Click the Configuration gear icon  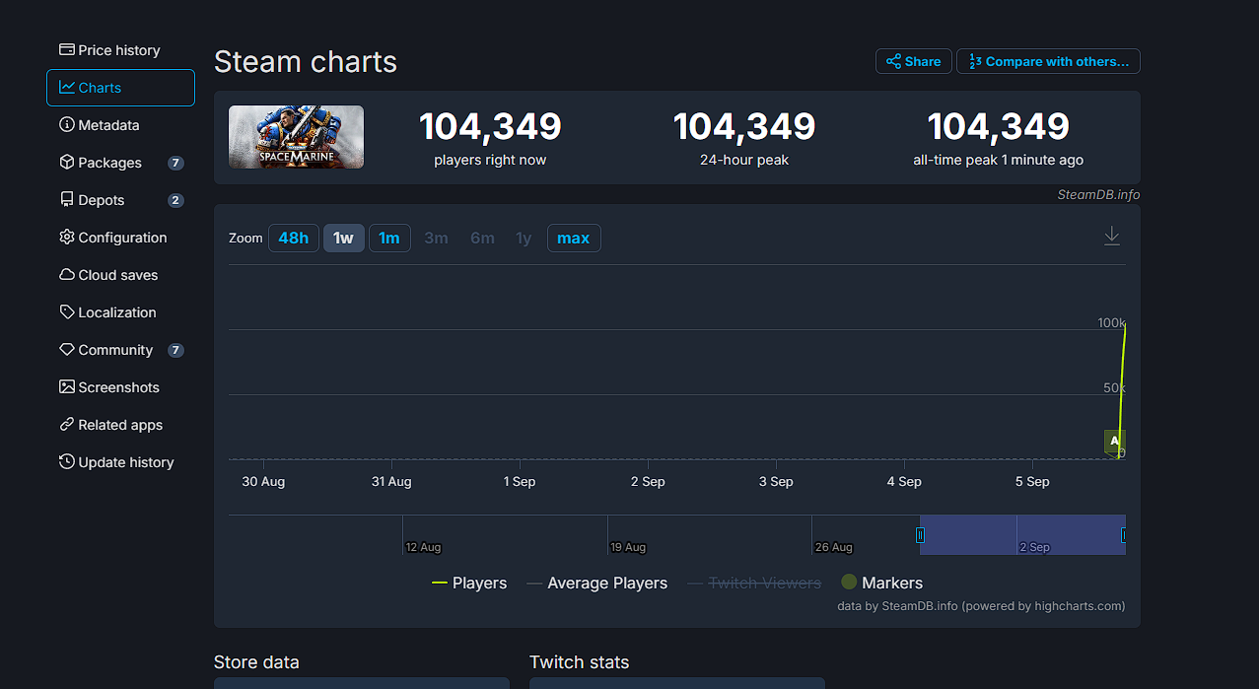(67, 237)
